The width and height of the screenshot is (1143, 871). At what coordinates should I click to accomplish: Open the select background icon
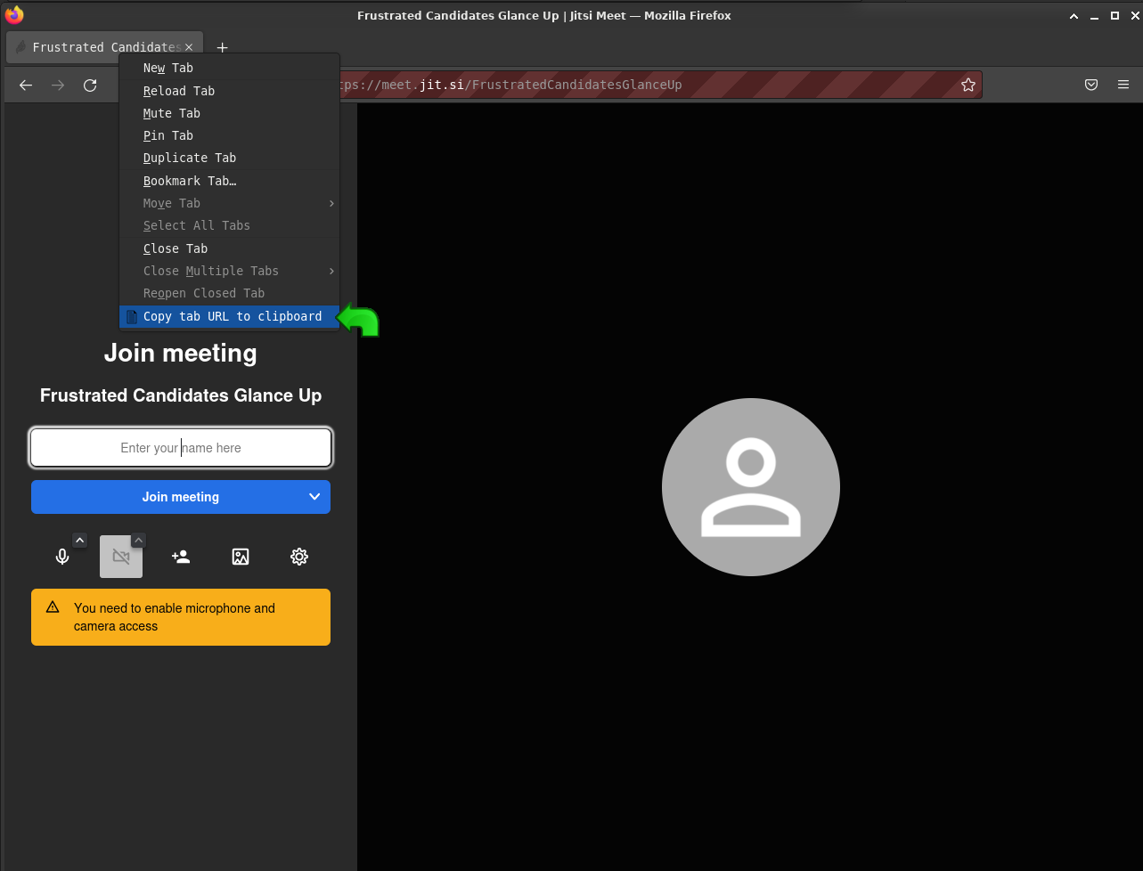click(241, 557)
